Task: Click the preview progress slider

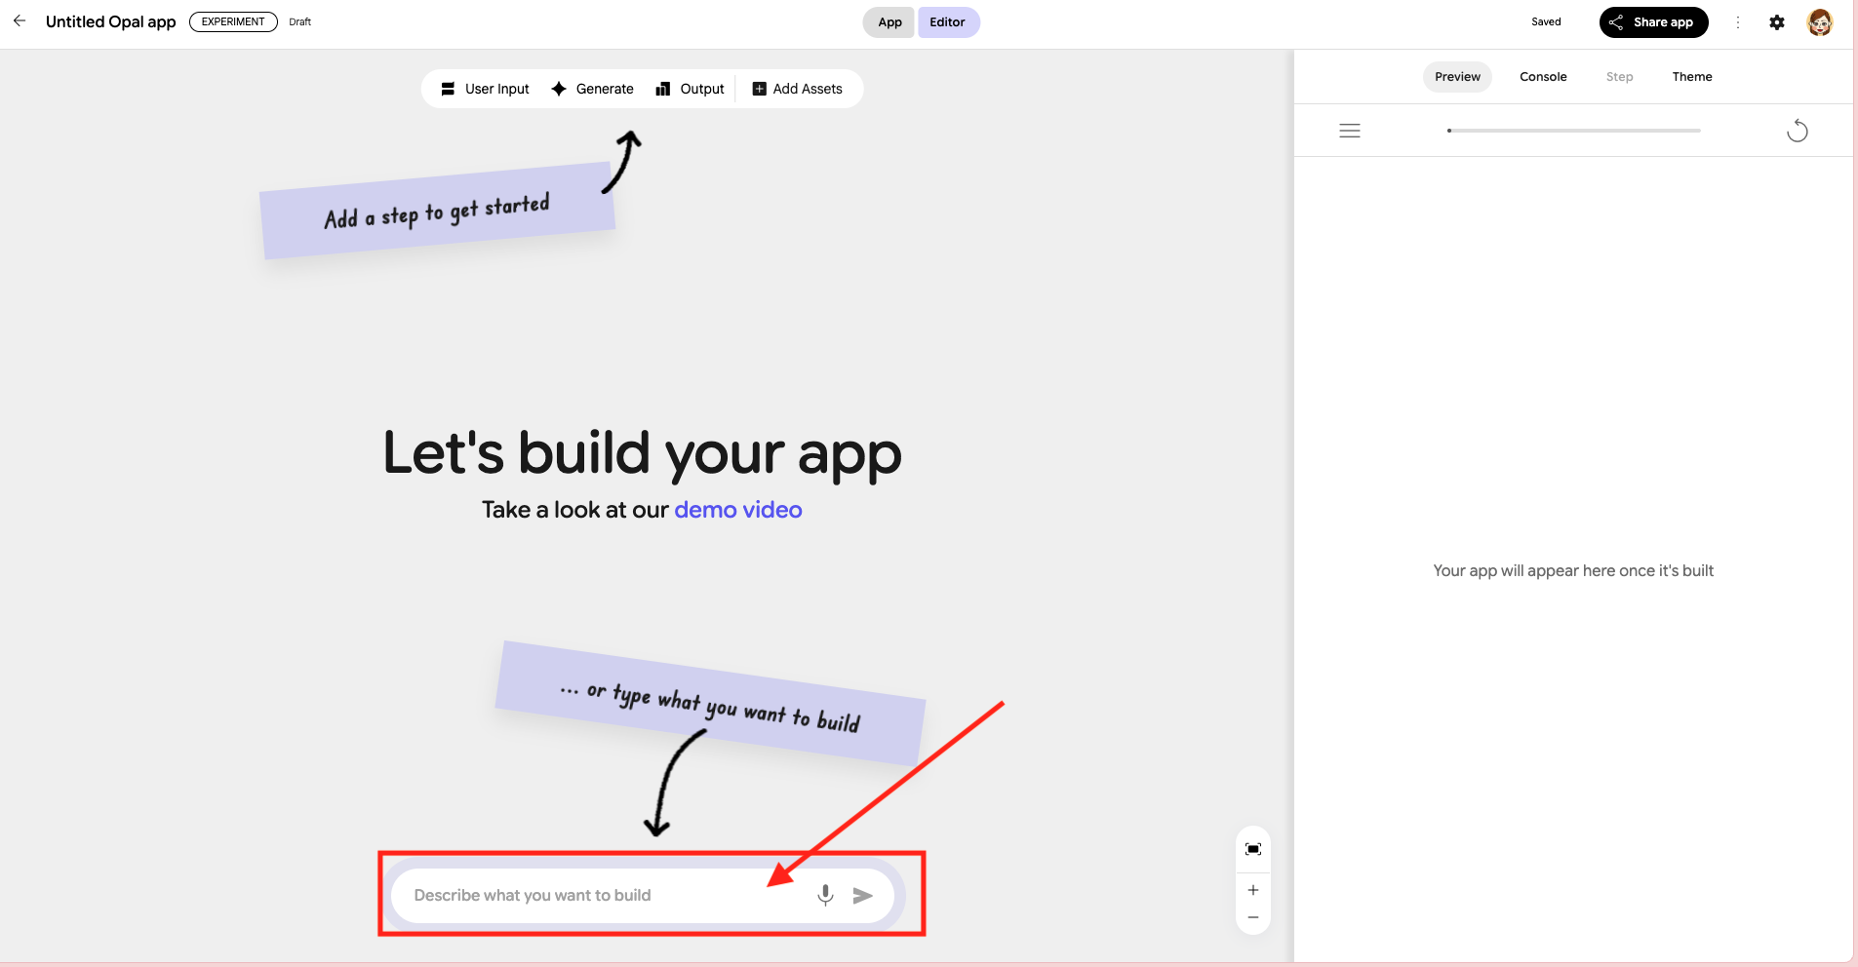Action: pyautogui.click(x=1573, y=131)
